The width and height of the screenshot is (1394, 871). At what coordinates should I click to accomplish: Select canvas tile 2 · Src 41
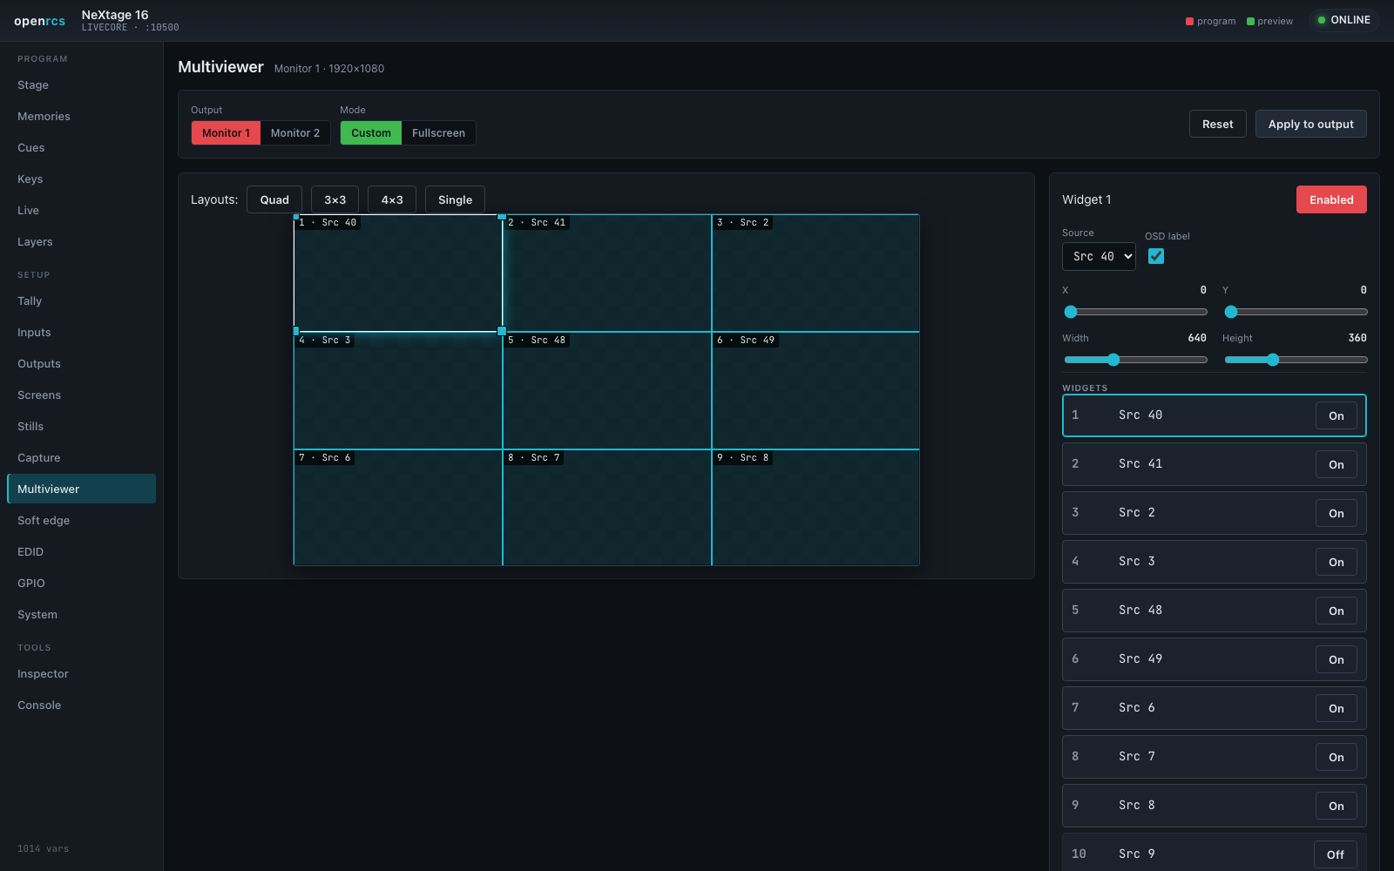[x=607, y=273]
